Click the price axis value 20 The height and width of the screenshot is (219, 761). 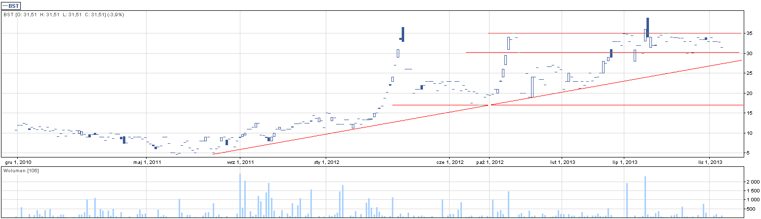[x=749, y=93]
